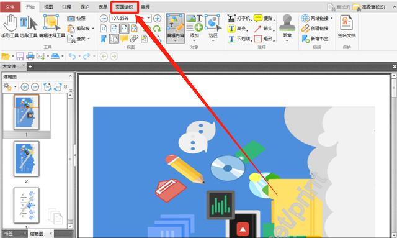This screenshot has width=397, height=238.
Task: Click the fit visible view icon
Action: click(134, 29)
